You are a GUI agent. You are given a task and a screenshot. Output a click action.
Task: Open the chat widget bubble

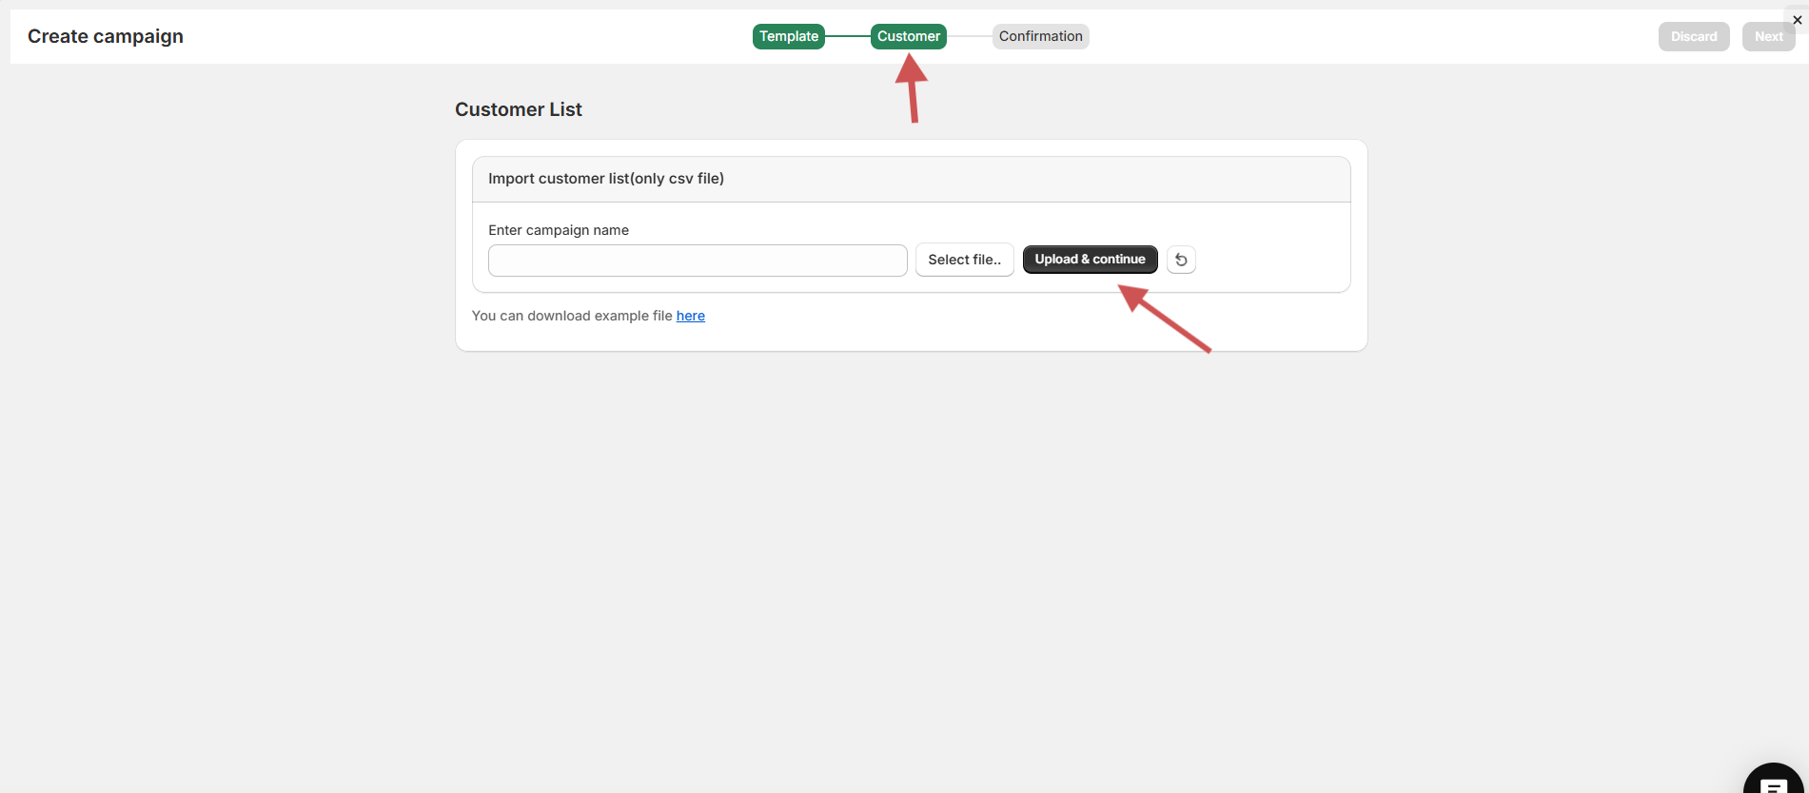[x=1772, y=782]
